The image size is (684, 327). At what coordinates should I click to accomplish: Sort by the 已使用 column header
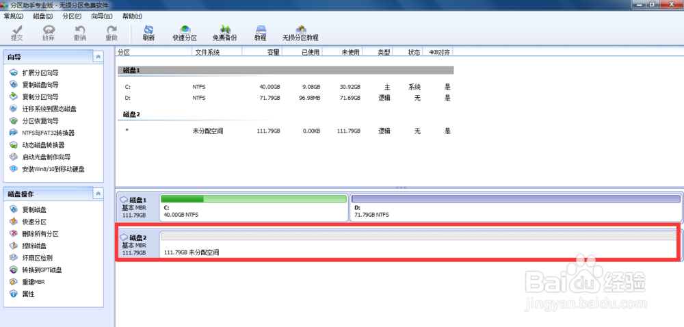point(302,52)
